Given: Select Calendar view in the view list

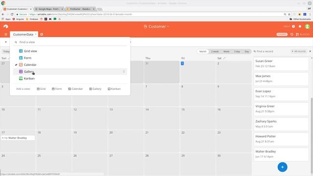Looking at the screenshot, I should (70, 65).
